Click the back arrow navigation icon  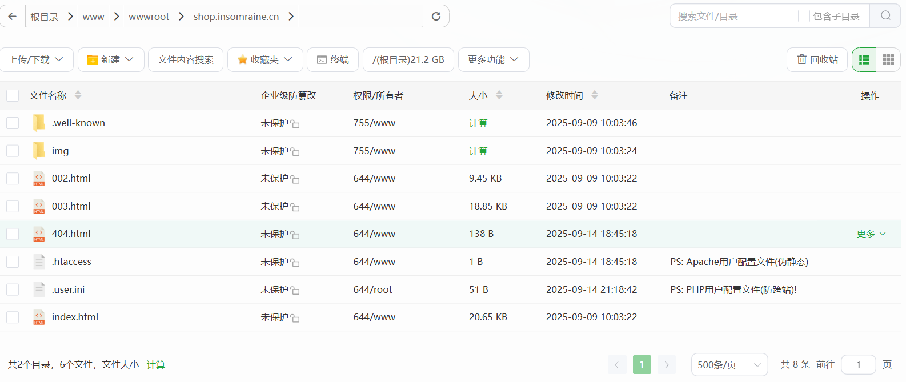point(12,16)
